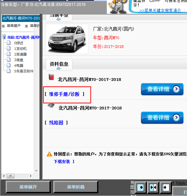Click list icon beside top 菜单折叠
The image size is (187, 196).
click(26, 26)
